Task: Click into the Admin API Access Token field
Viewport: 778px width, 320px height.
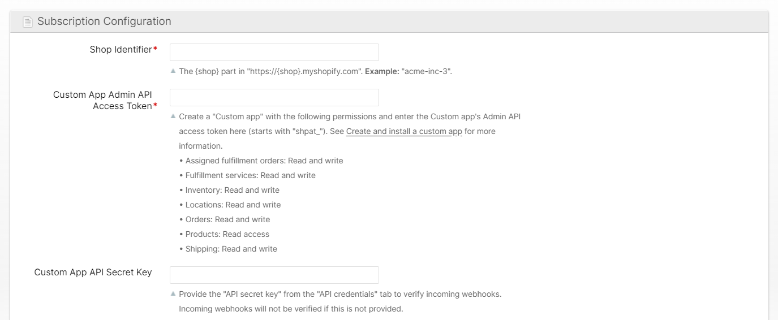Action: pos(274,97)
